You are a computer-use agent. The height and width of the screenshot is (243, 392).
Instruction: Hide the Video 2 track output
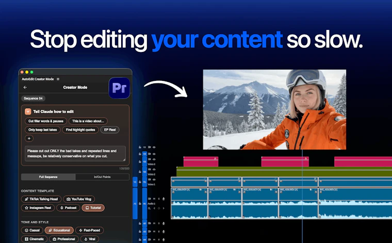[x=154, y=169]
